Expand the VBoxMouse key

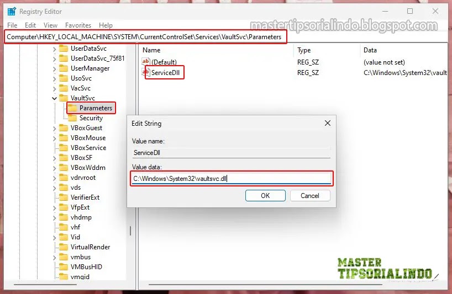pos(54,138)
